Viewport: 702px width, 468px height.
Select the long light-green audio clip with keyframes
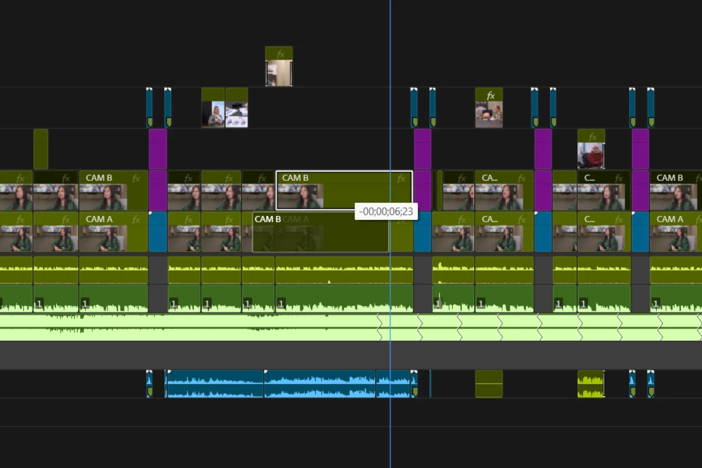pyautogui.click(x=351, y=327)
